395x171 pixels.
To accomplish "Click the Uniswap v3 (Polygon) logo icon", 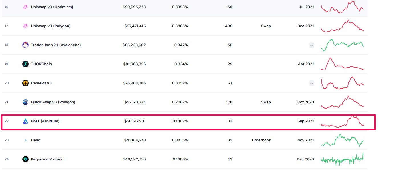I will coord(25,26).
